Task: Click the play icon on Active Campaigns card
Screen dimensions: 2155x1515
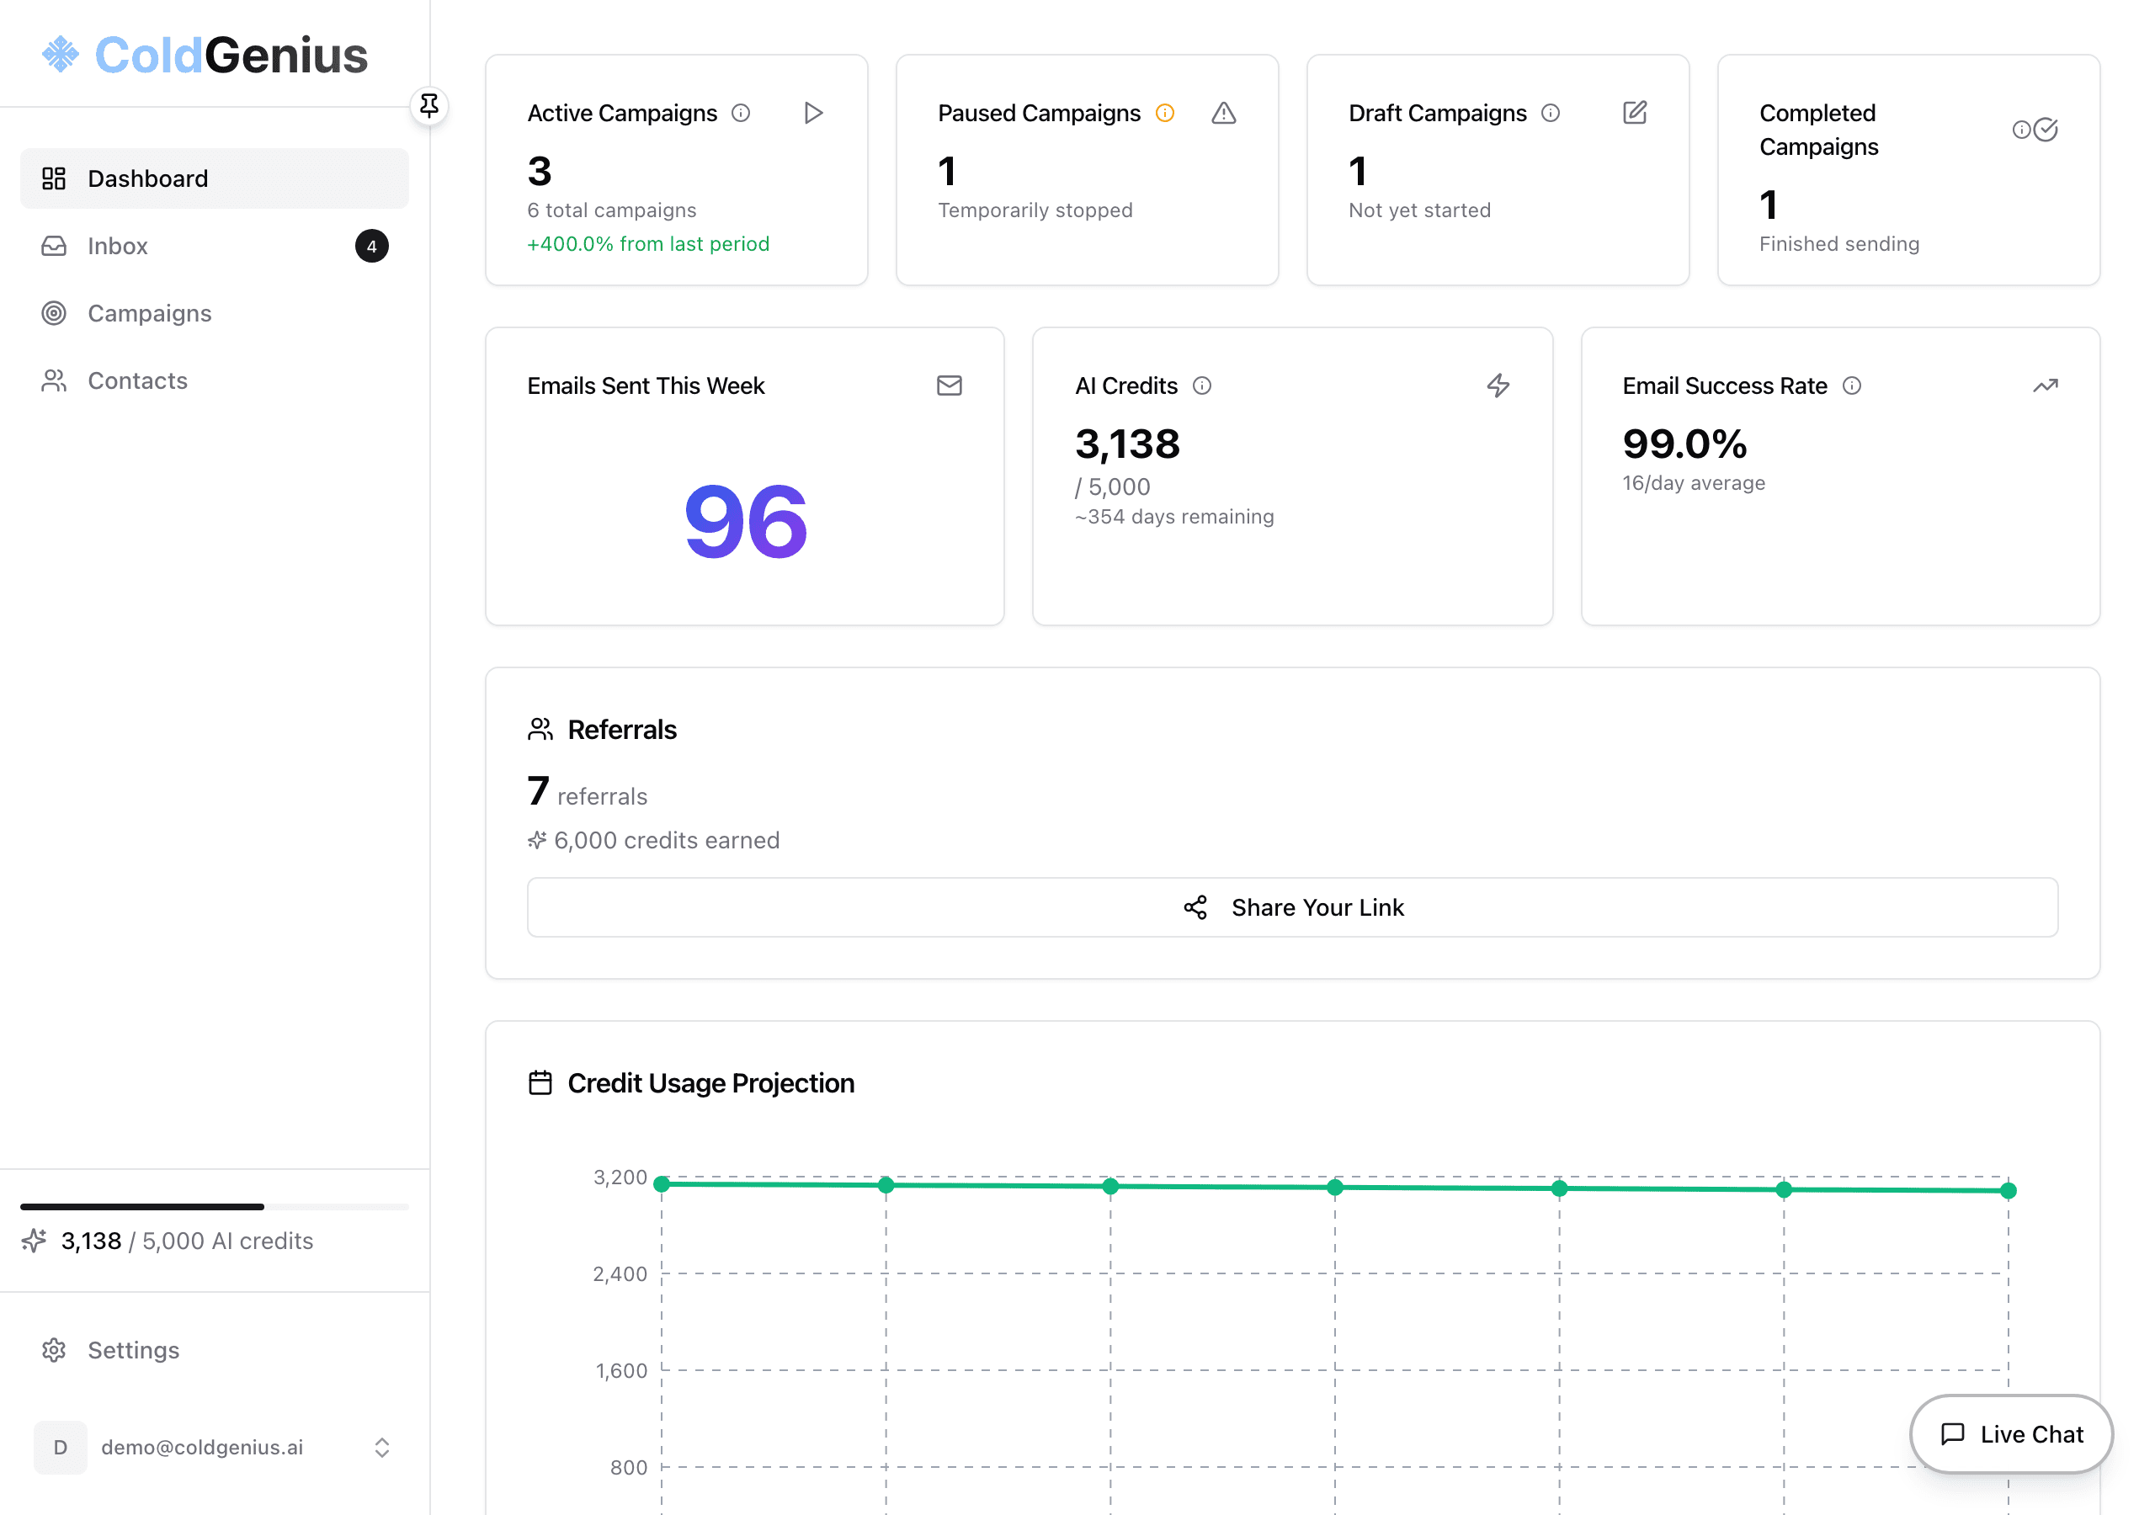Action: [813, 113]
